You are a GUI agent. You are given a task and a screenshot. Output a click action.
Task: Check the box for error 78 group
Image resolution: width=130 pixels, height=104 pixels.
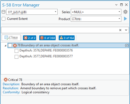pyautogui.click(x=10, y=45)
